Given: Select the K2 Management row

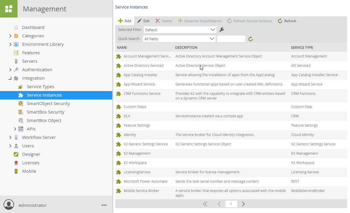Looking at the screenshot, I should click(231, 153).
